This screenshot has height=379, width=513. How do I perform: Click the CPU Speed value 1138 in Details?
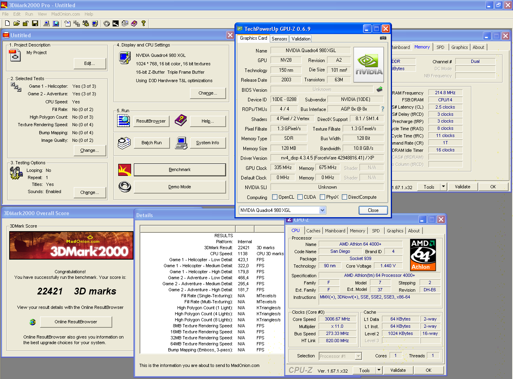(242, 254)
